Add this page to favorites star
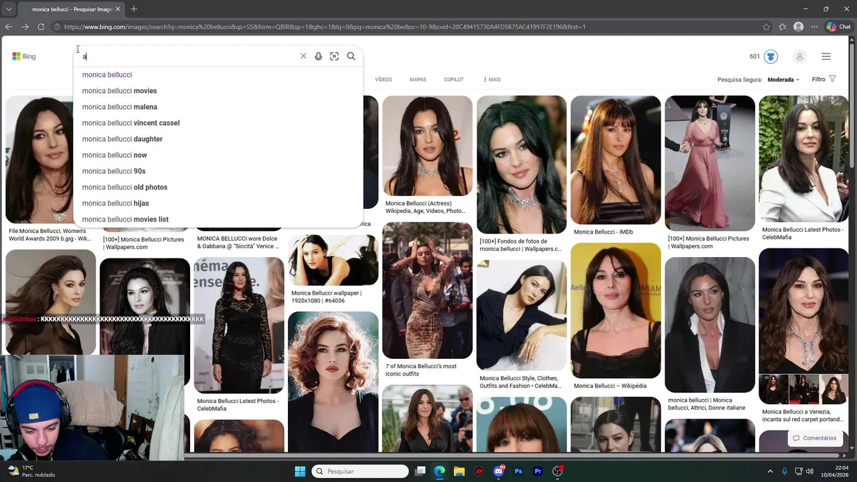 pos(767,27)
